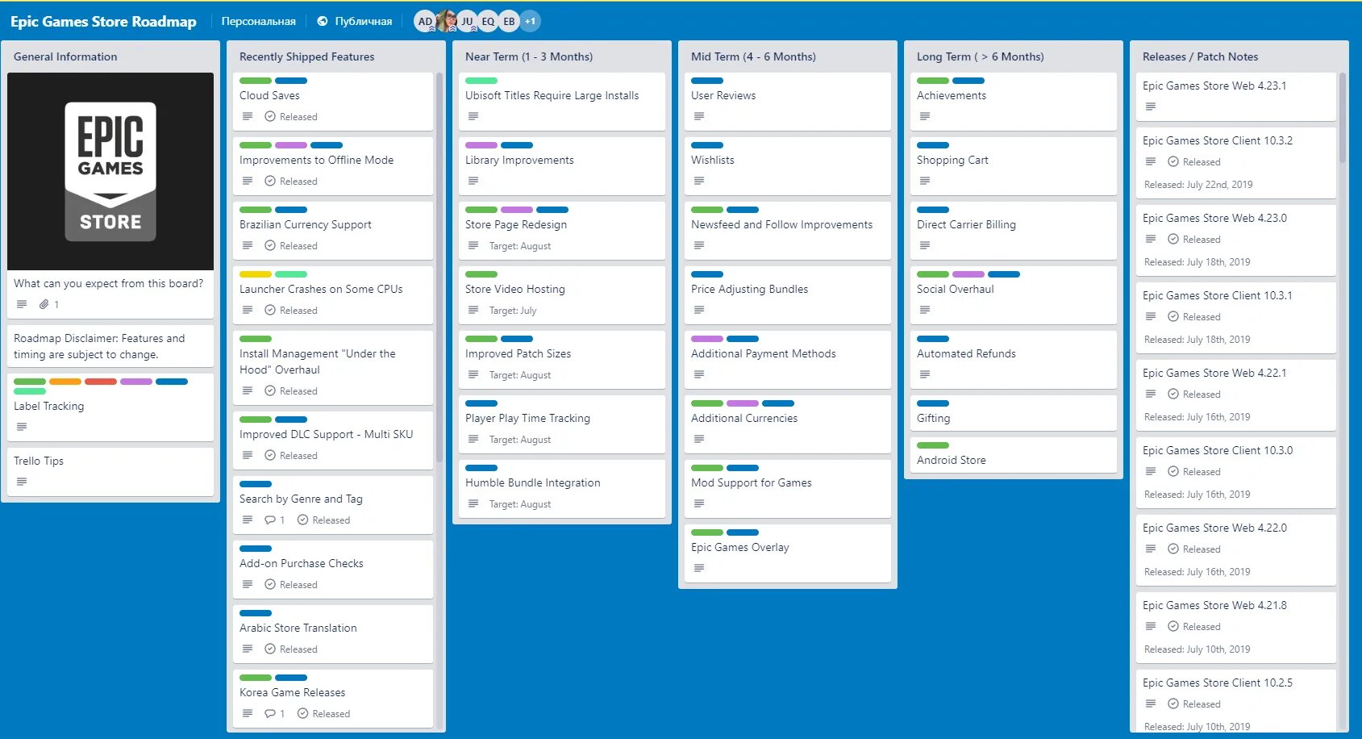Open the Direct Carrier Billing card

(1014, 231)
